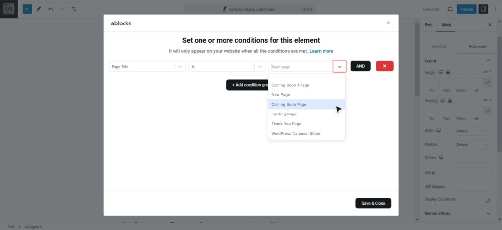Toggle the Select page dropdown arrow
Image resolution: width=502 pixels, height=230 pixels.
click(x=340, y=67)
